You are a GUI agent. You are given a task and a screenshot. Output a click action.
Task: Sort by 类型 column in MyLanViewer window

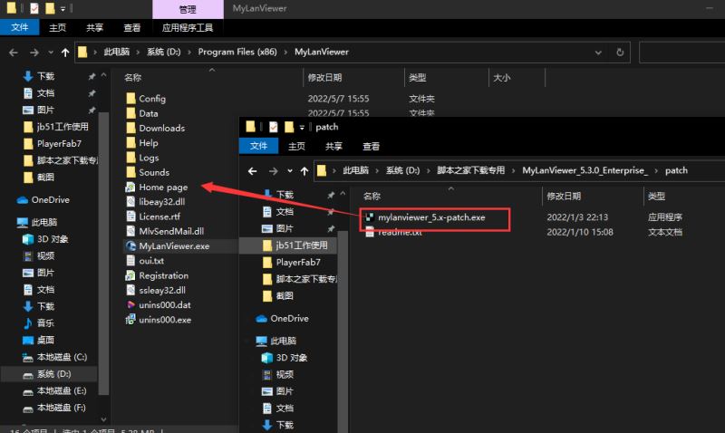tap(418, 78)
